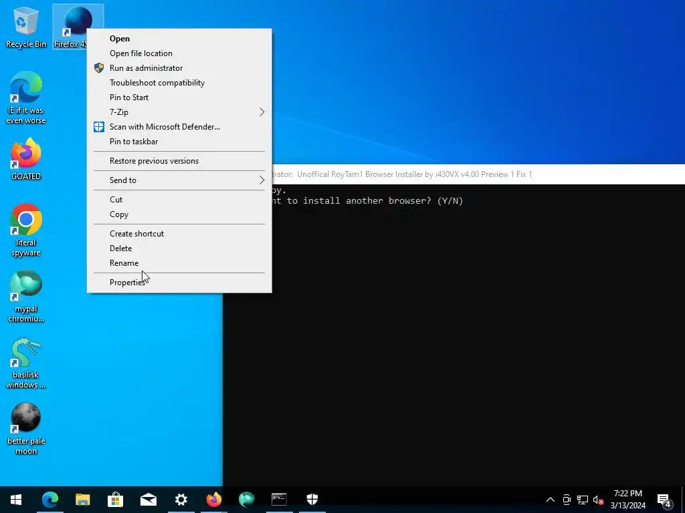Expand the Send to submenu
This screenshot has height=513, width=685.
(179, 180)
